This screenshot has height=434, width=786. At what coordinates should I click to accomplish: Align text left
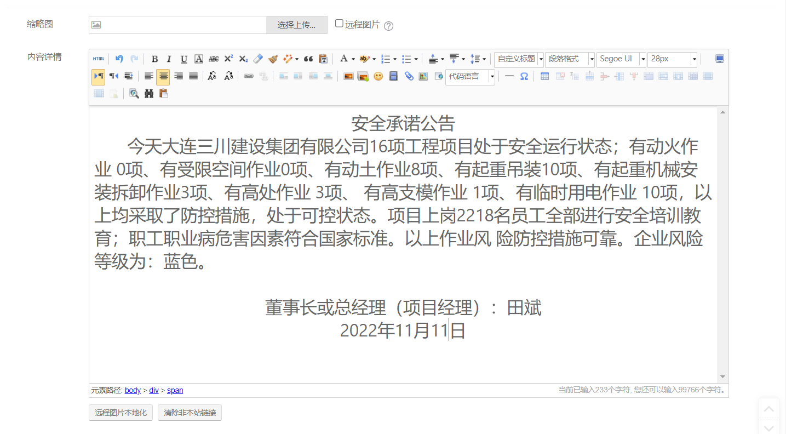click(x=148, y=76)
